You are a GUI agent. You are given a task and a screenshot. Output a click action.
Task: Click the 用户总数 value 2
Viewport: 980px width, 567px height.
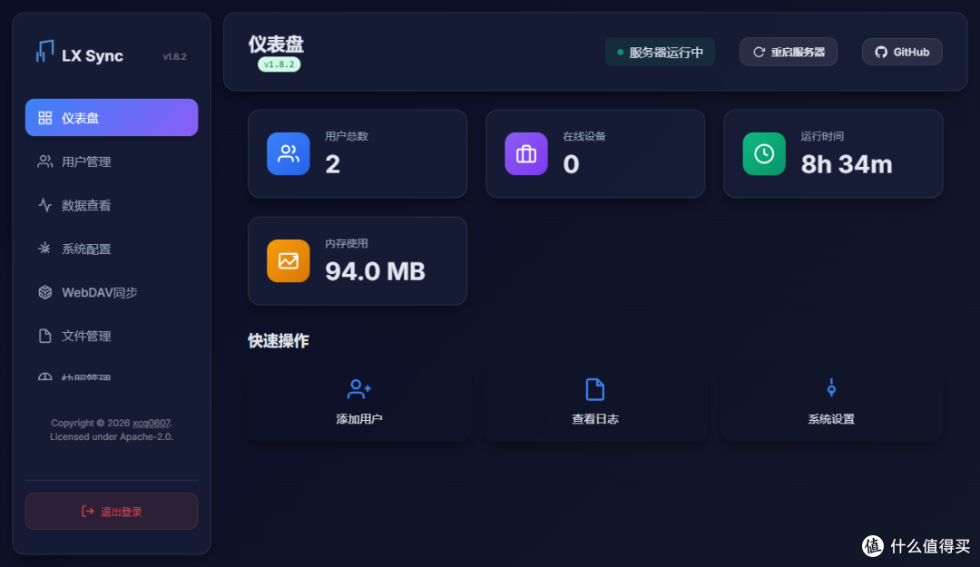pyautogui.click(x=332, y=164)
